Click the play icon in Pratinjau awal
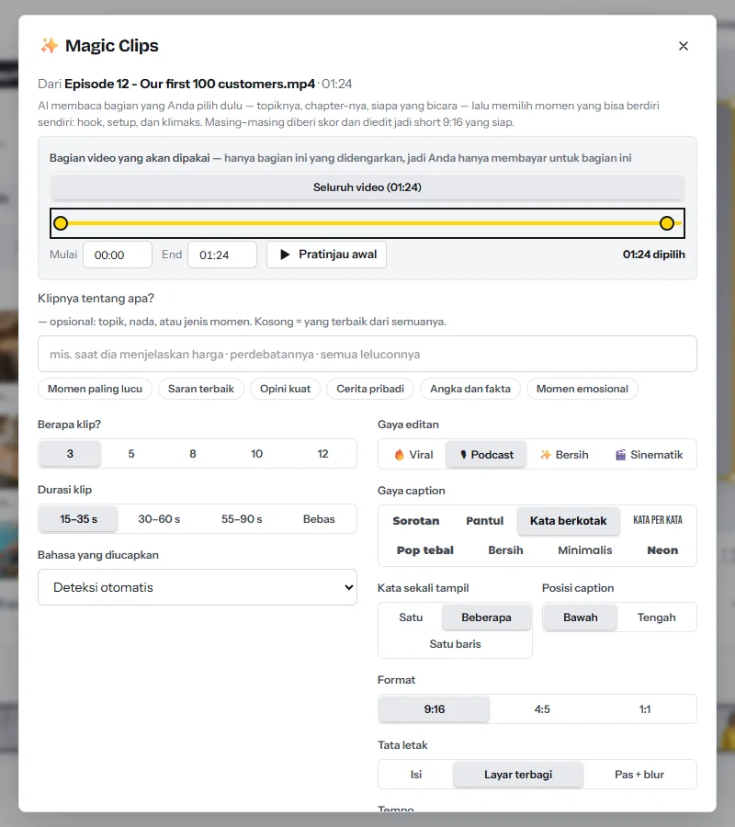The image size is (735, 827). [285, 255]
